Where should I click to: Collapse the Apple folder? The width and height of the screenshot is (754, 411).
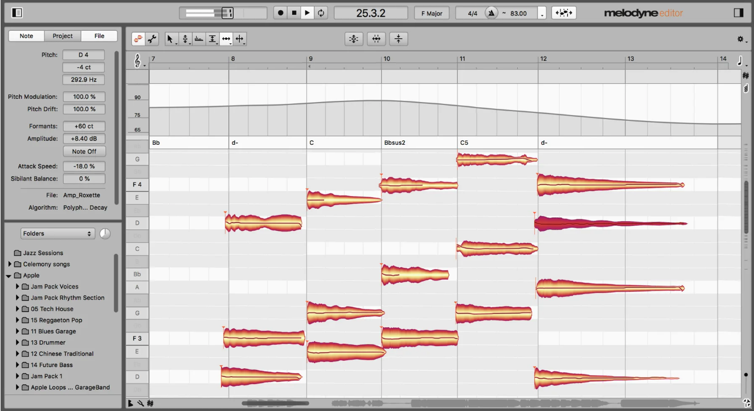(10, 276)
